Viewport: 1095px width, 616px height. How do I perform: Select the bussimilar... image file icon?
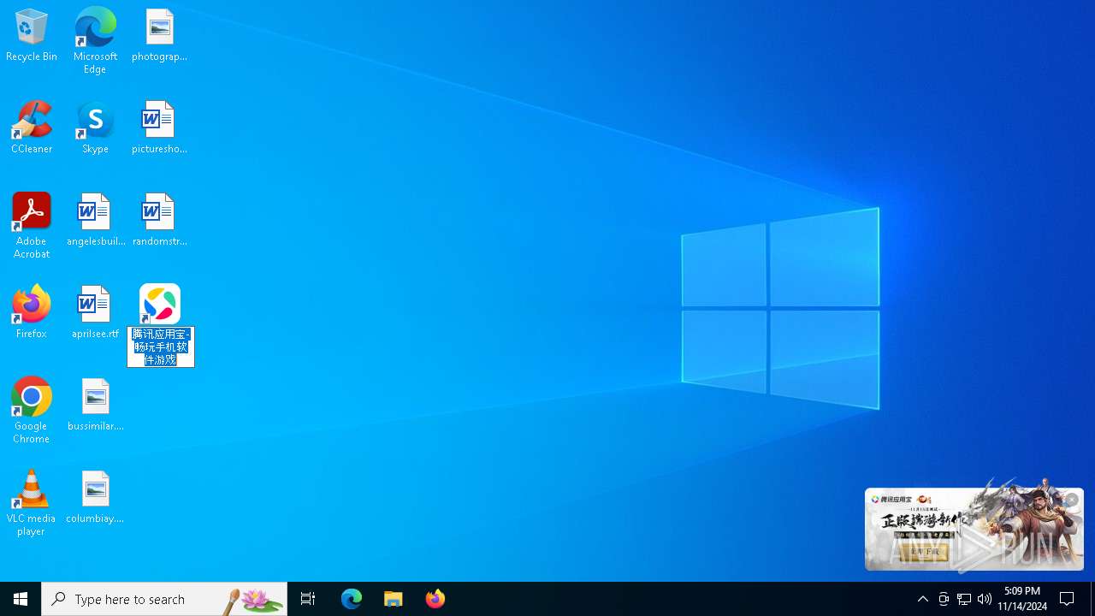[95, 406]
